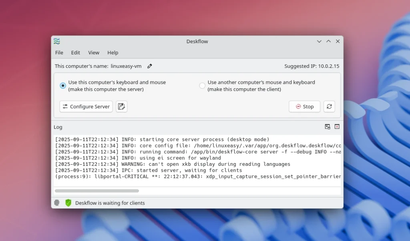Collapse the window with the chevron control
The width and height of the screenshot is (410, 241).
(x=319, y=41)
